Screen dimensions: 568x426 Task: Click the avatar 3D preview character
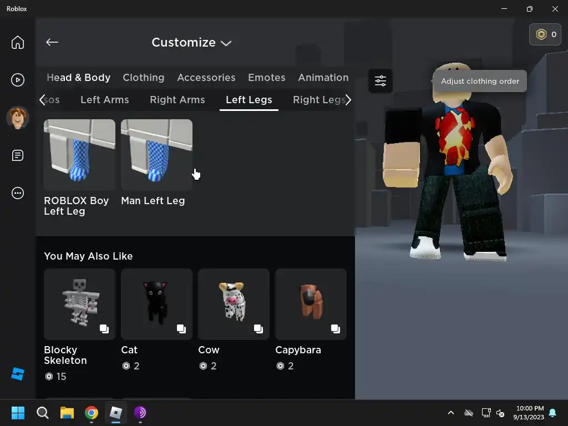click(449, 163)
